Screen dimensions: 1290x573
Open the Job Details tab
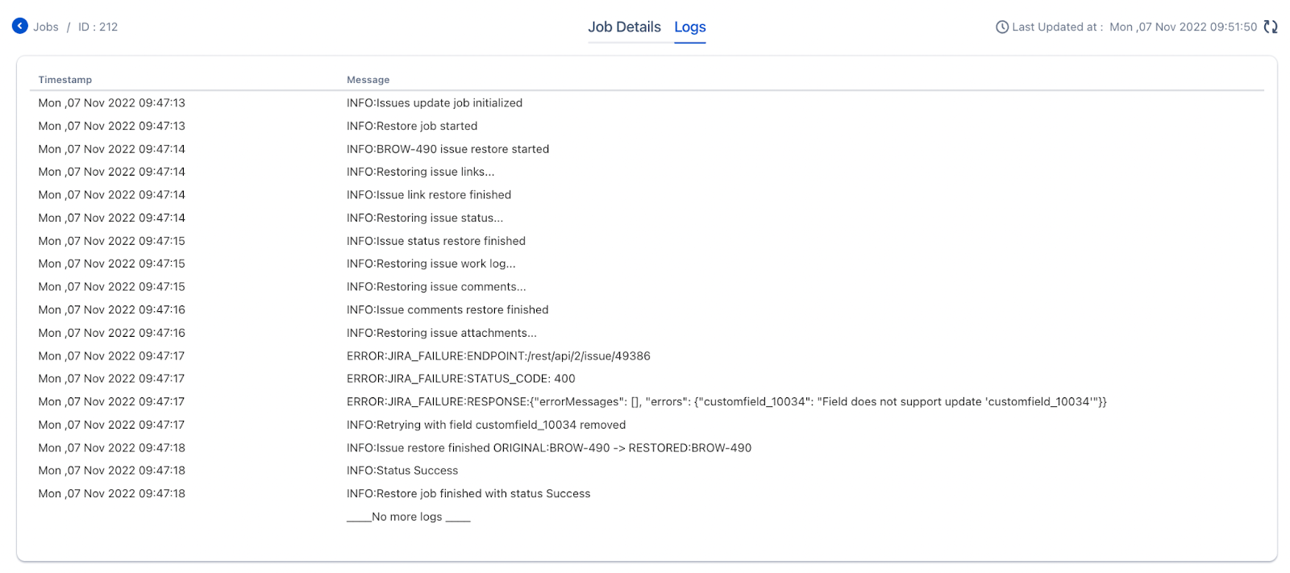click(x=624, y=27)
